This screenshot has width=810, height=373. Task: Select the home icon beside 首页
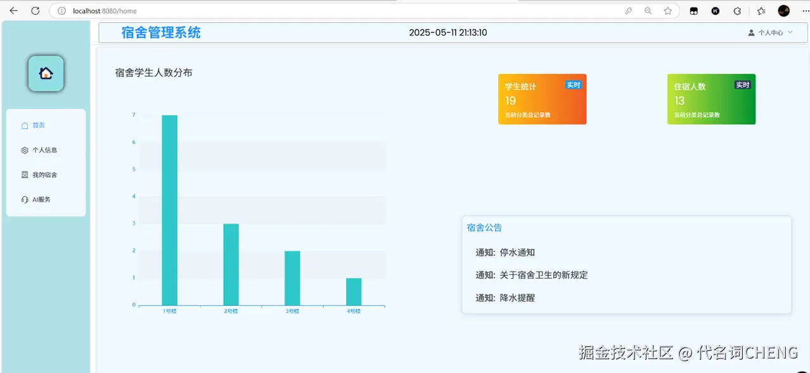point(25,125)
